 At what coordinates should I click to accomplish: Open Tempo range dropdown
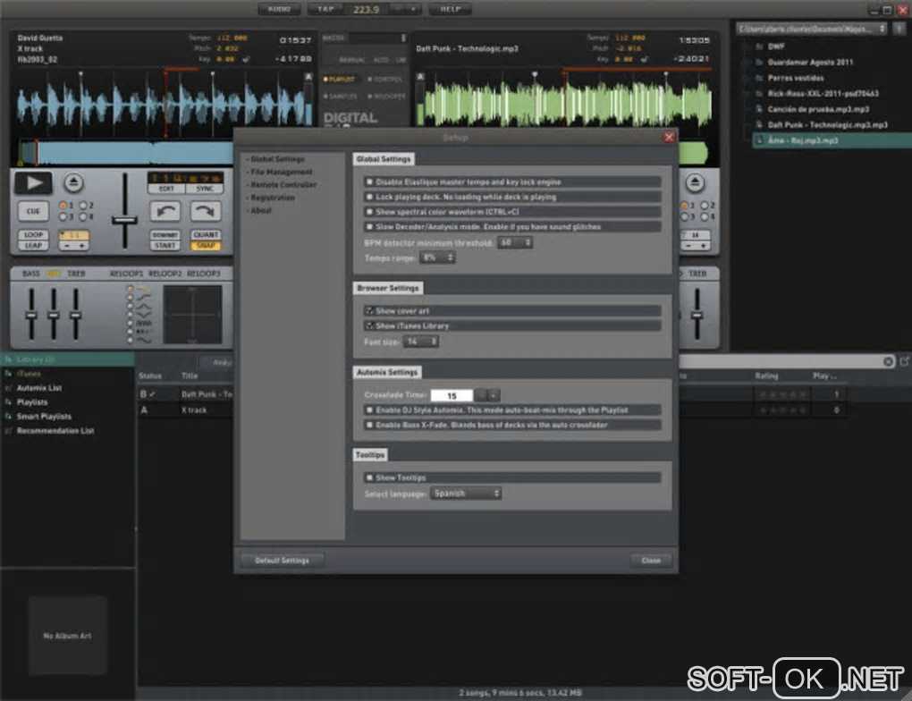437,258
